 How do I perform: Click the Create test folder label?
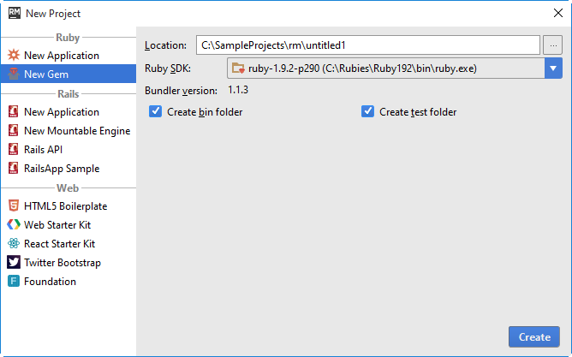point(418,112)
